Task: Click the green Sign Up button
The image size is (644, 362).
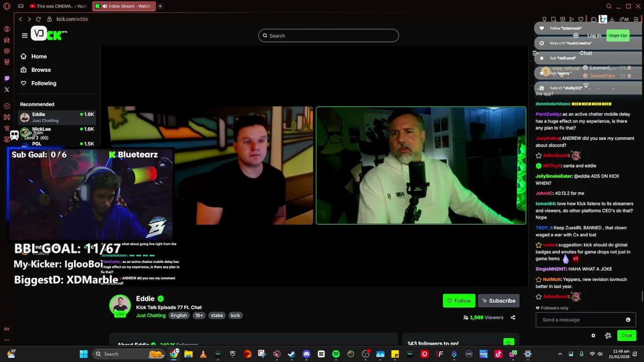Action: (618, 35)
